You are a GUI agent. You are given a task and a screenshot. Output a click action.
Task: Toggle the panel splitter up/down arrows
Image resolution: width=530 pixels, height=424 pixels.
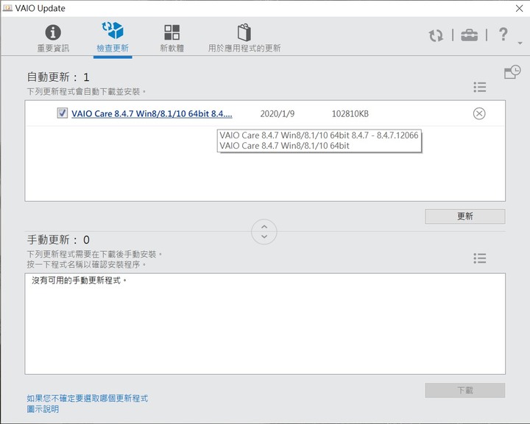(264, 232)
